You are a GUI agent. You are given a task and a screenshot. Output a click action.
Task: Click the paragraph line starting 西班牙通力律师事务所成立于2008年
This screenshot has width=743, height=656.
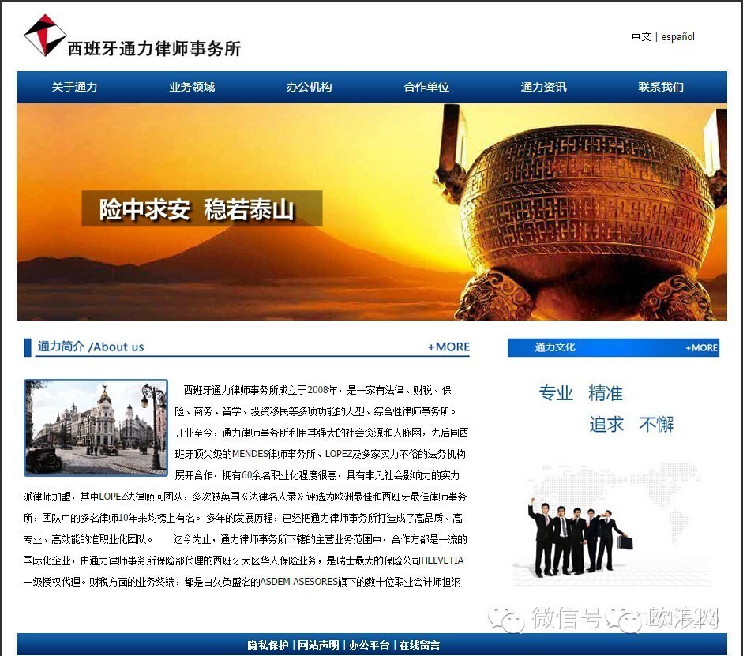pos(317,390)
